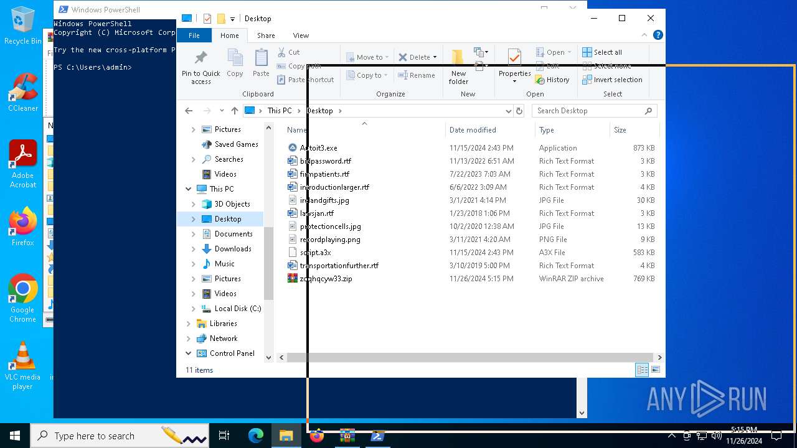
Task: Switch to the Share ribbon tab
Action: pyautogui.click(x=266, y=35)
